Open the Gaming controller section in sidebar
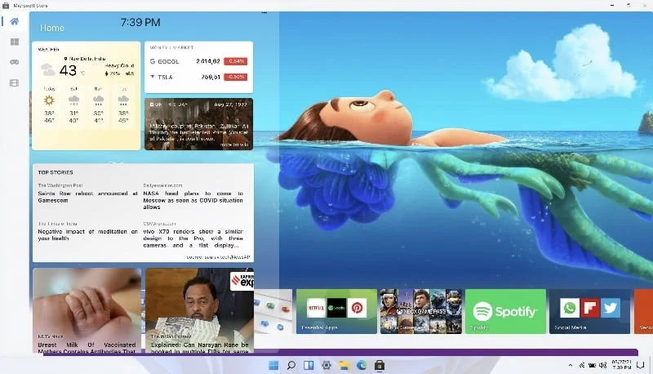 pos(14,62)
